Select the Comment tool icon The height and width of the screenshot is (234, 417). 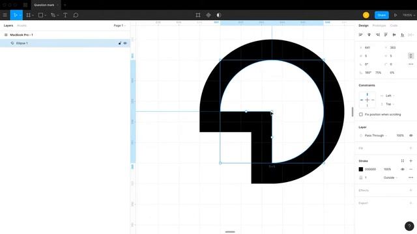pos(76,15)
